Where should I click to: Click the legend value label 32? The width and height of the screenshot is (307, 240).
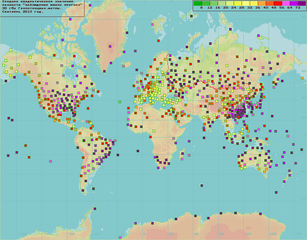point(250,8)
